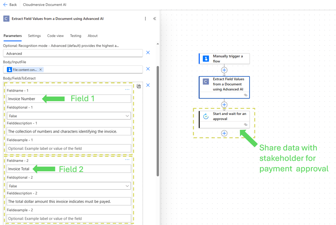Viewport: 336px width, 225px height.
Task: Click the Body/InputFile input field
Action: coord(73,70)
